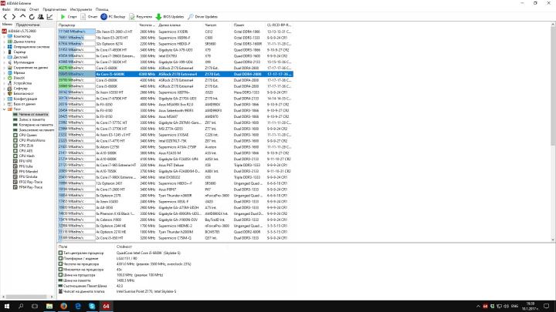The width and height of the screenshot is (556, 312).
Task: Open the user management toolbar icon
Action: point(41,17)
